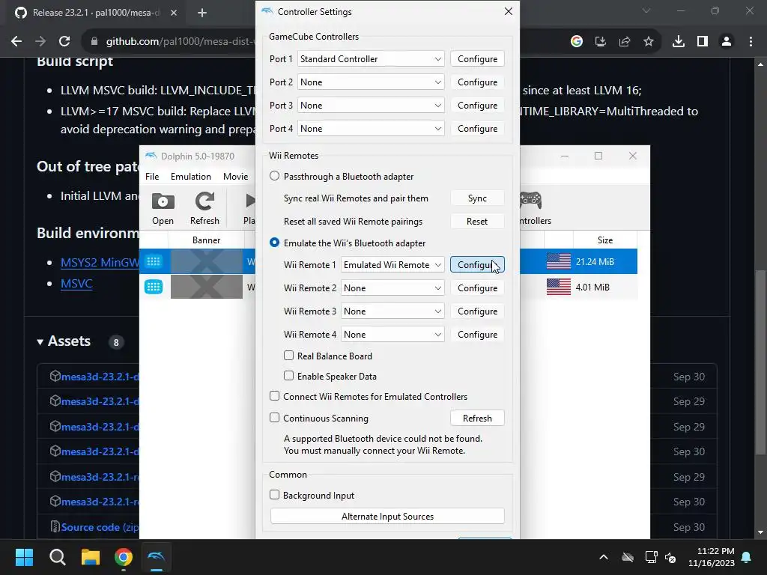Open Chrome three-dot menu
The width and height of the screenshot is (767, 575).
751,42
